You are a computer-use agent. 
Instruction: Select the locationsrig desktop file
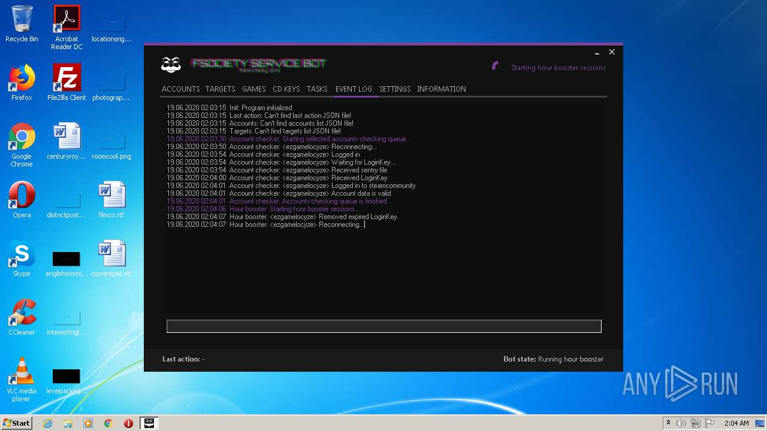pyautogui.click(x=111, y=28)
